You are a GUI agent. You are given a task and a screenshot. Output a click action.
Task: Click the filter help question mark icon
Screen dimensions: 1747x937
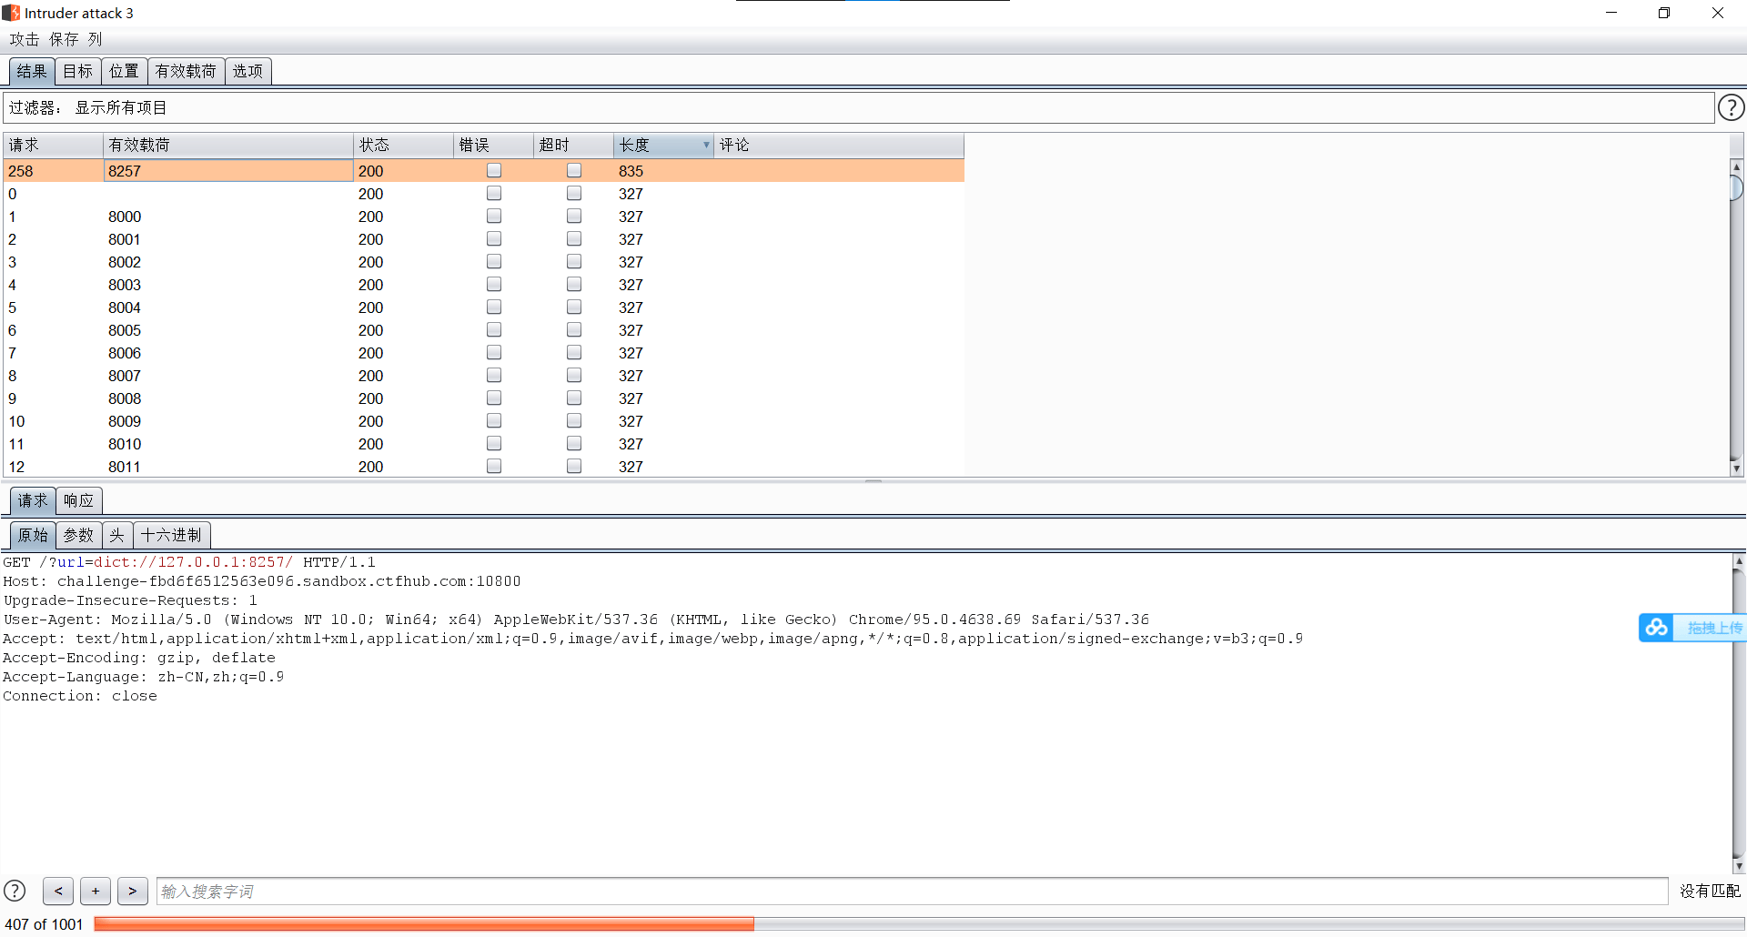(x=1731, y=108)
